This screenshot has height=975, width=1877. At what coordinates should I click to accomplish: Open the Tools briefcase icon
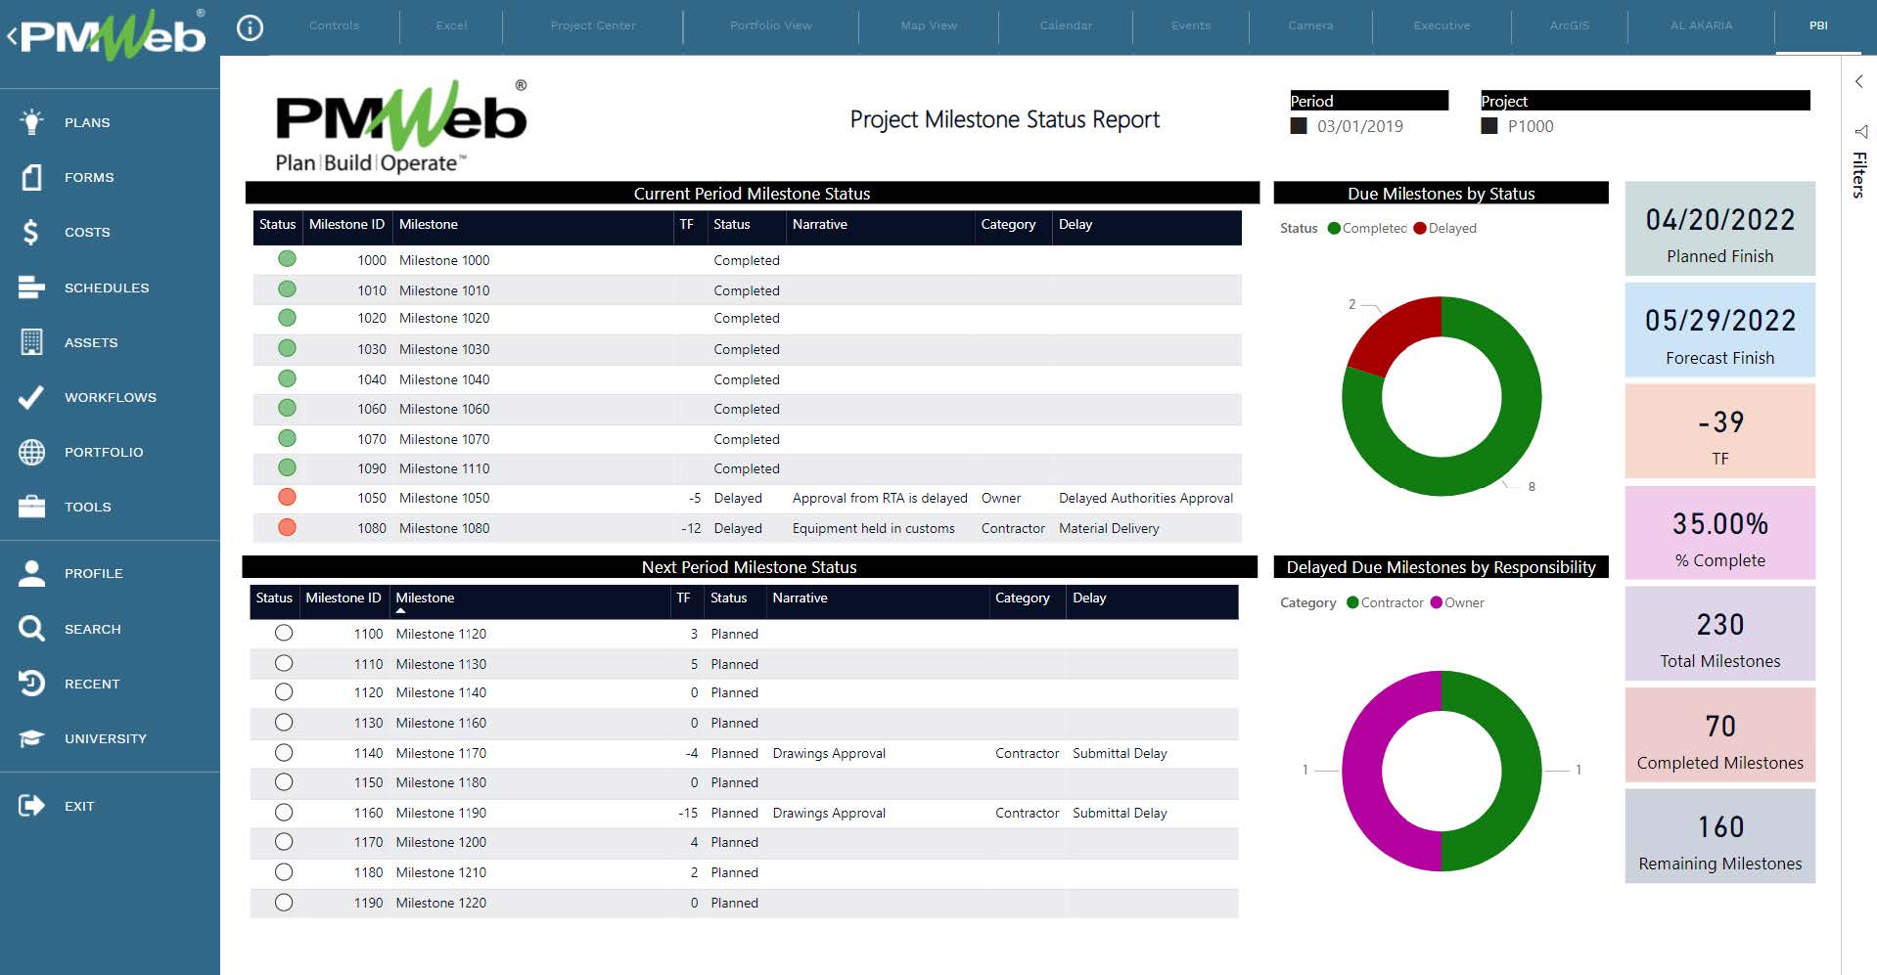point(31,507)
